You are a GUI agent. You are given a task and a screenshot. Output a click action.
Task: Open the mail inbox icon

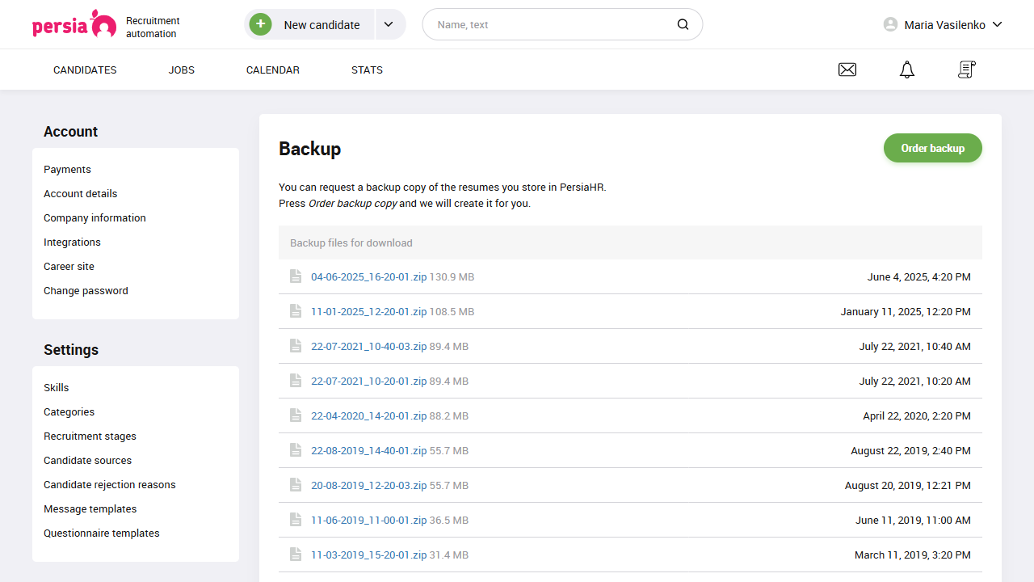pyautogui.click(x=847, y=70)
